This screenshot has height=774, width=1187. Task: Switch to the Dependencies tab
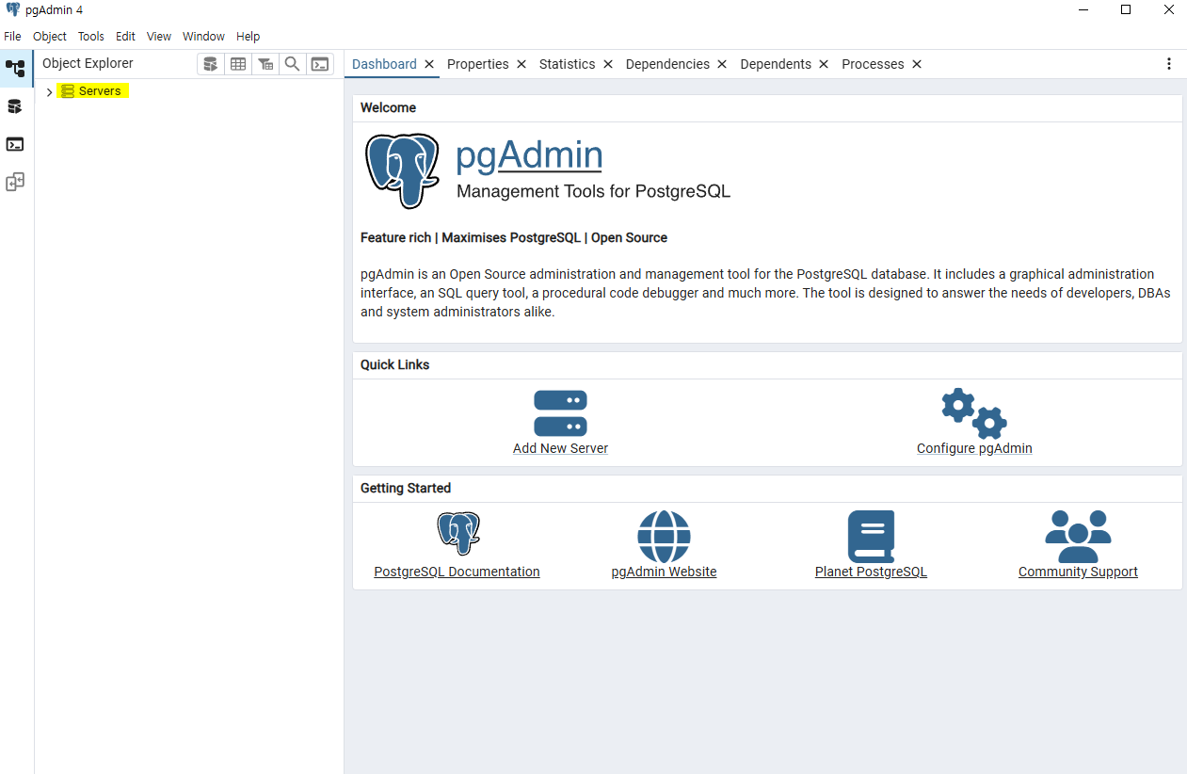pyautogui.click(x=667, y=64)
